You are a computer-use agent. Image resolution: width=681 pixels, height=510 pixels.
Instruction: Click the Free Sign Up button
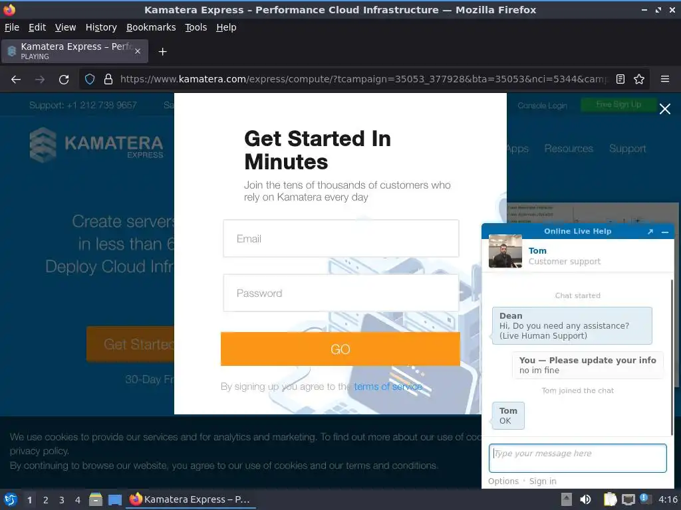click(x=618, y=104)
